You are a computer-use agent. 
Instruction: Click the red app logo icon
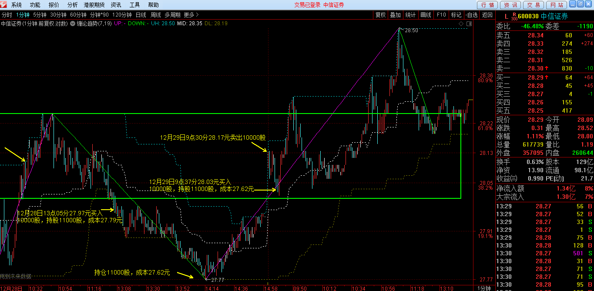tap(5, 5)
